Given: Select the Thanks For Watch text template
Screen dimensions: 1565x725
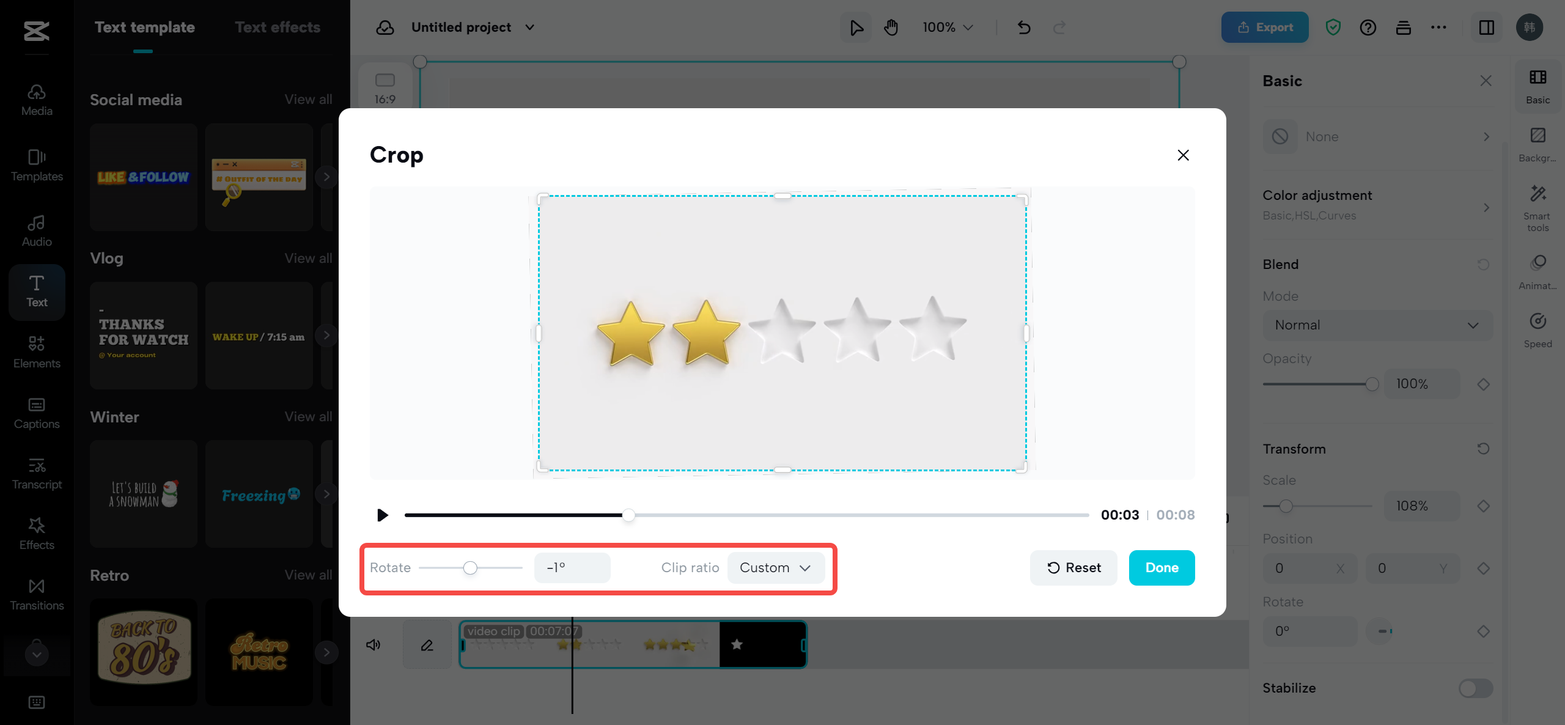Looking at the screenshot, I should (x=143, y=335).
